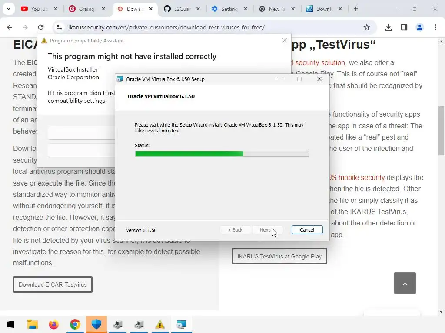Go forward in browser history
This screenshot has height=333, width=445.
point(25,27)
